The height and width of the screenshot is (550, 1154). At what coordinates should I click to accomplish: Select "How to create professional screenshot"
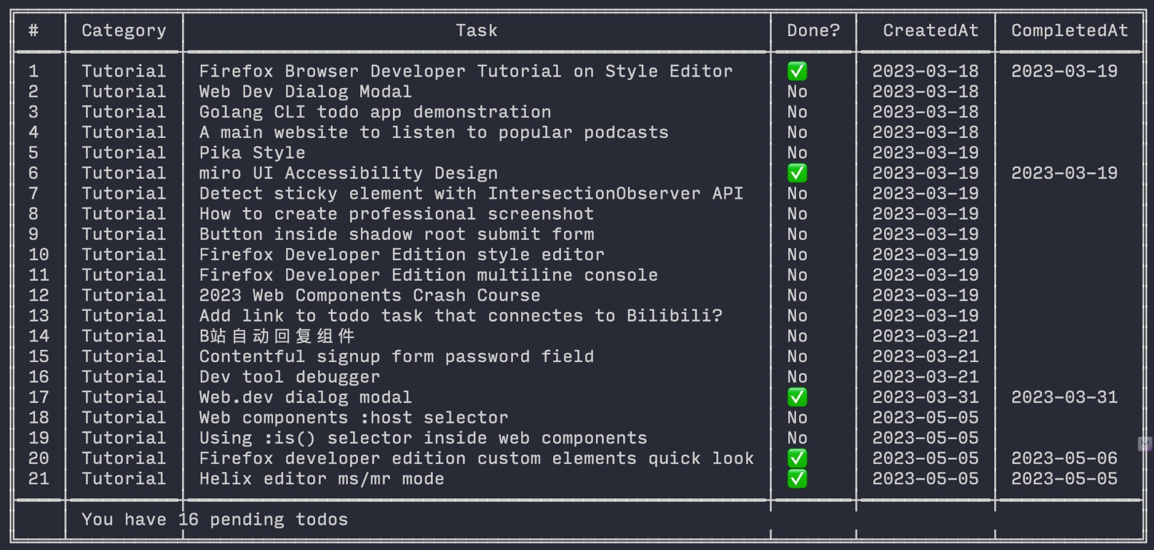click(397, 214)
